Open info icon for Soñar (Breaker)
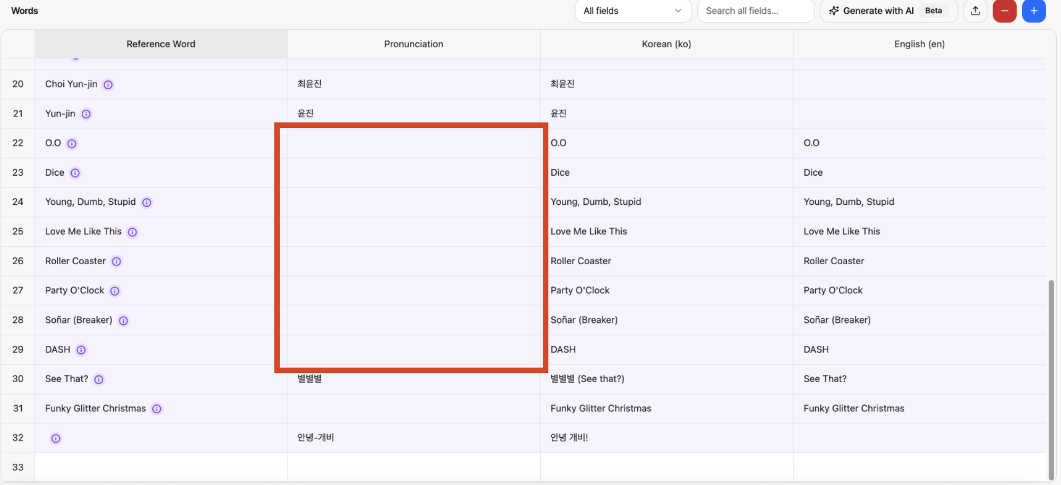This screenshot has width=1061, height=485. click(x=123, y=321)
